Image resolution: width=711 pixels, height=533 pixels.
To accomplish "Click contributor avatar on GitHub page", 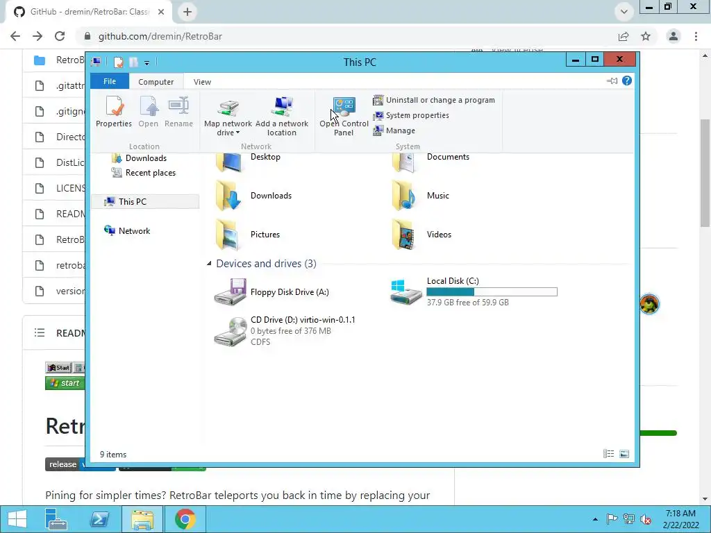I will (649, 304).
